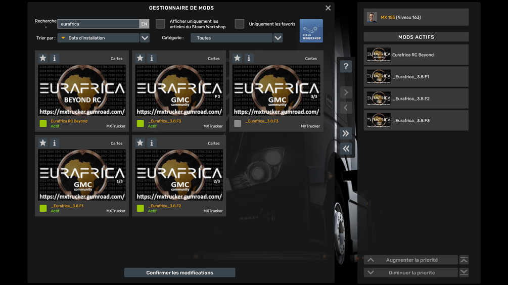Select Eurafrica GMC 3/3 thumbnail image
This screenshot has height=285, width=508.
tap(276, 90)
